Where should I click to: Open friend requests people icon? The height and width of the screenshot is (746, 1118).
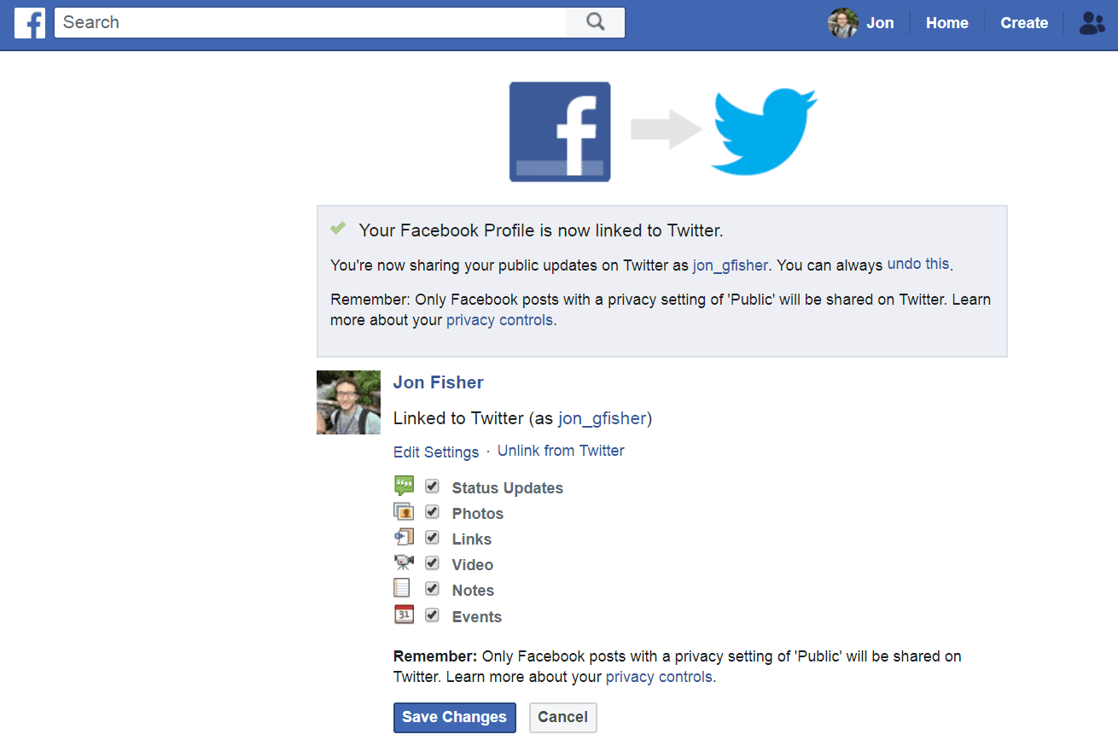tap(1092, 23)
